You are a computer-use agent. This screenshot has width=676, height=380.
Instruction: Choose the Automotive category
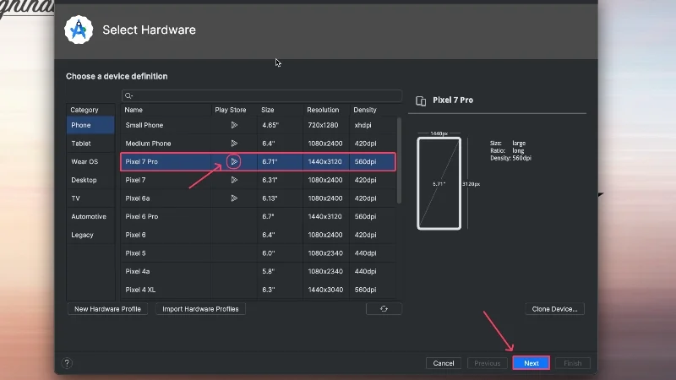coord(89,216)
